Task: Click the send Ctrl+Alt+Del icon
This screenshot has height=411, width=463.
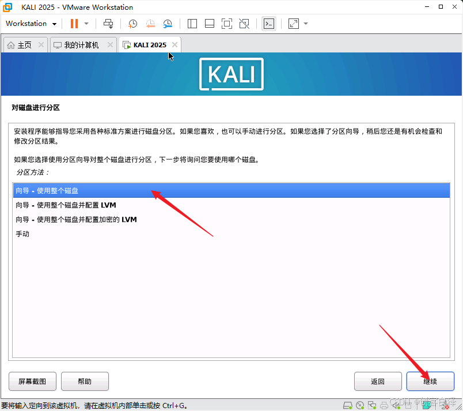Action: click(108, 24)
